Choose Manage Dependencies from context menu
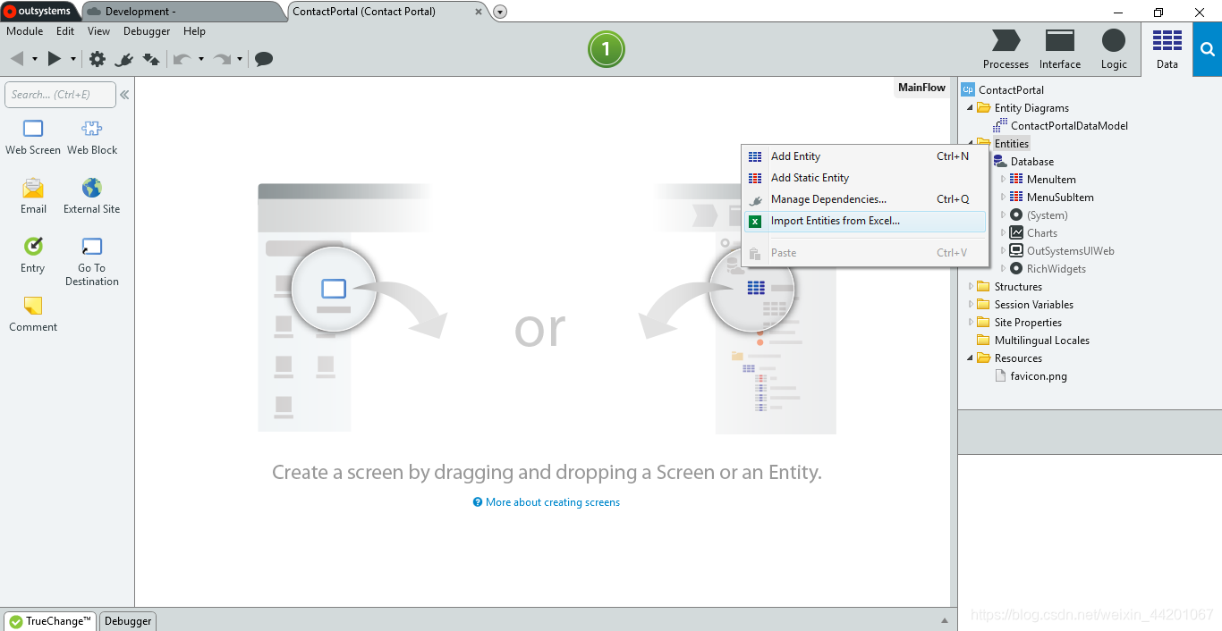Image resolution: width=1222 pixels, height=631 pixels. point(865,199)
